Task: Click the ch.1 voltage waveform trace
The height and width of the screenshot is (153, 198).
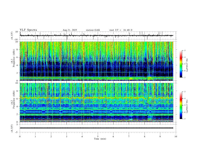Action: point(96,35)
